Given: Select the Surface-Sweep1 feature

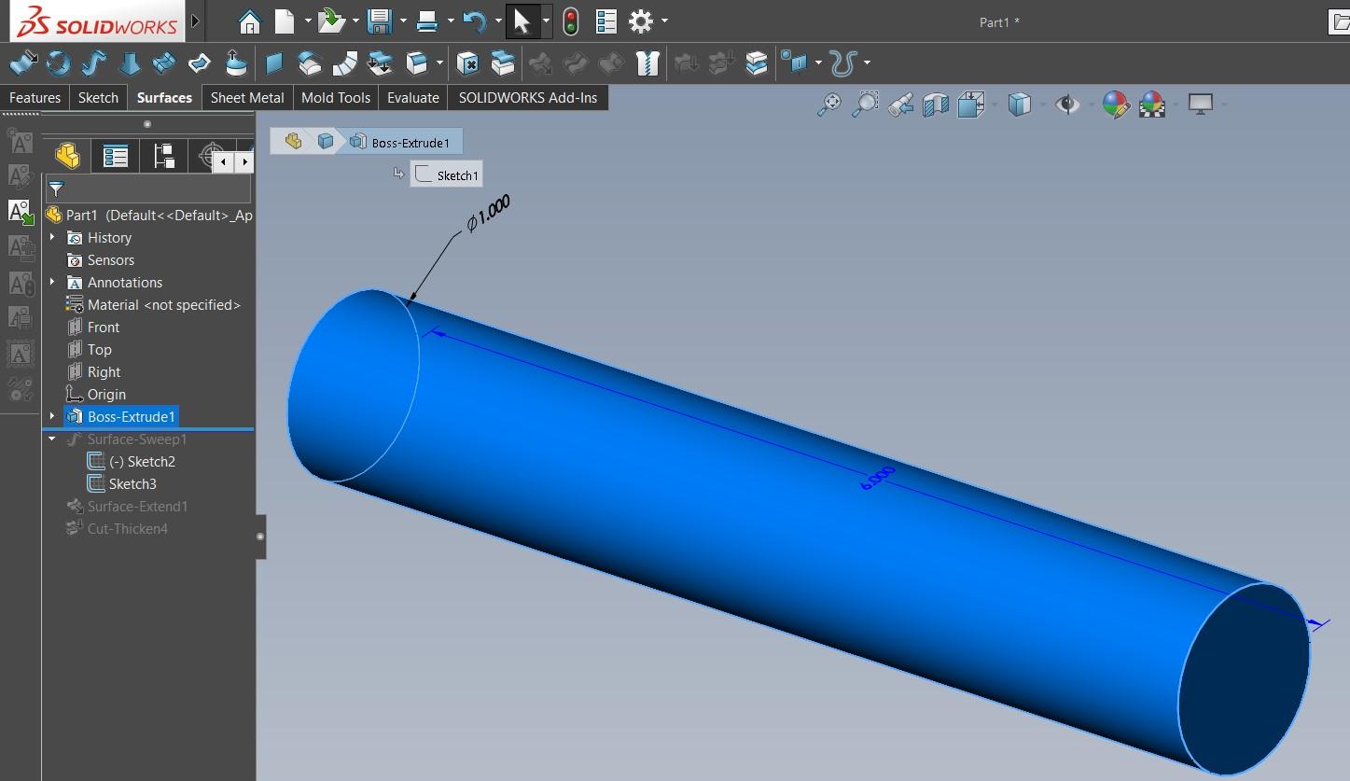Looking at the screenshot, I should (136, 439).
